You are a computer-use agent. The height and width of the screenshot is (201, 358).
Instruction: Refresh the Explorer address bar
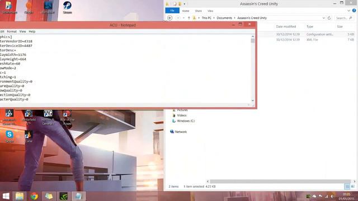click(329, 18)
